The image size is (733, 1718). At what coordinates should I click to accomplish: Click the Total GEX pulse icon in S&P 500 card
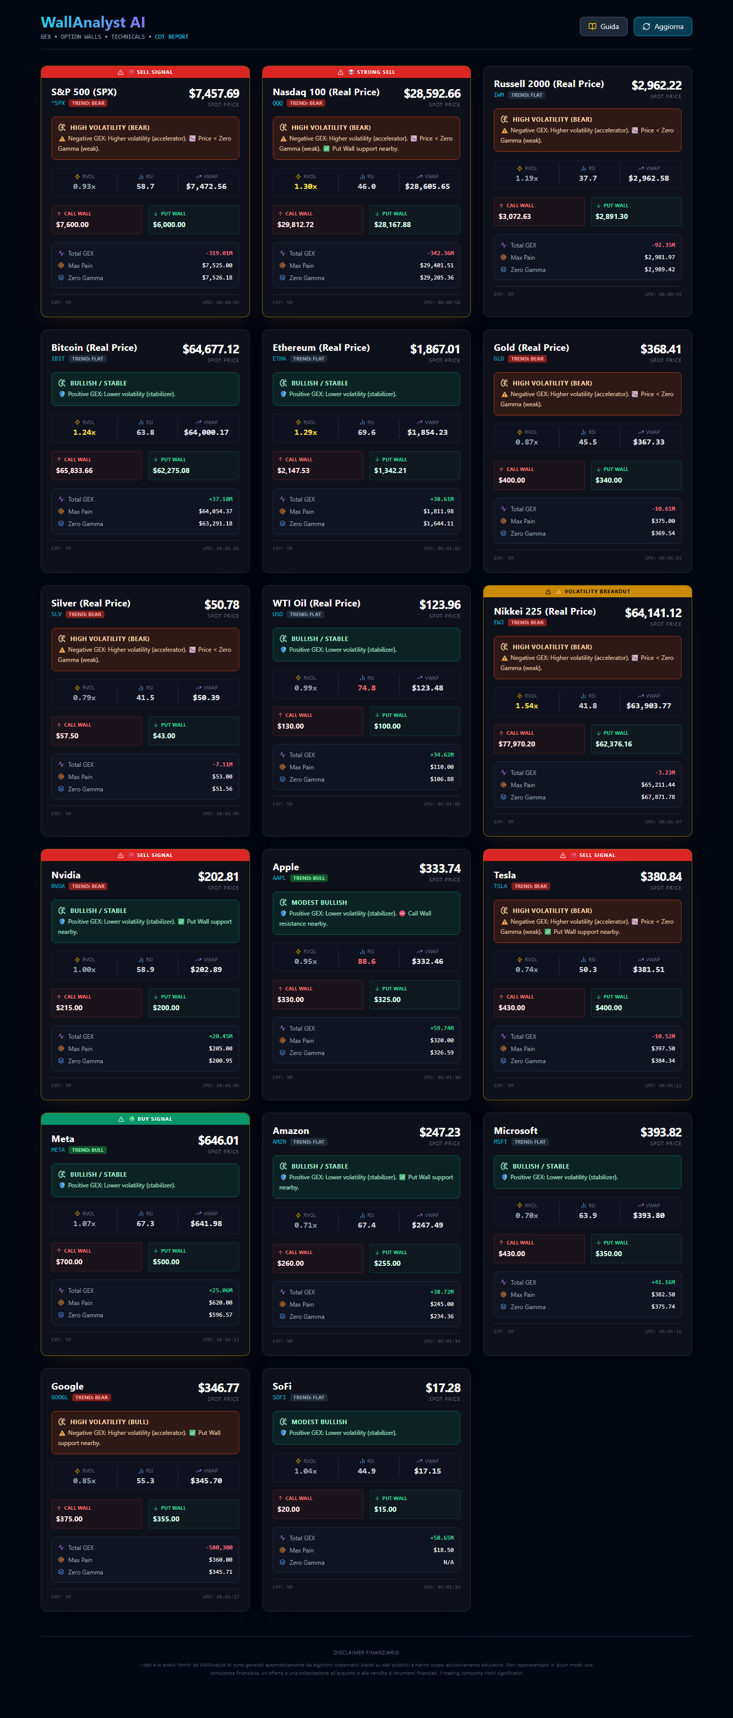tap(61, 254)
